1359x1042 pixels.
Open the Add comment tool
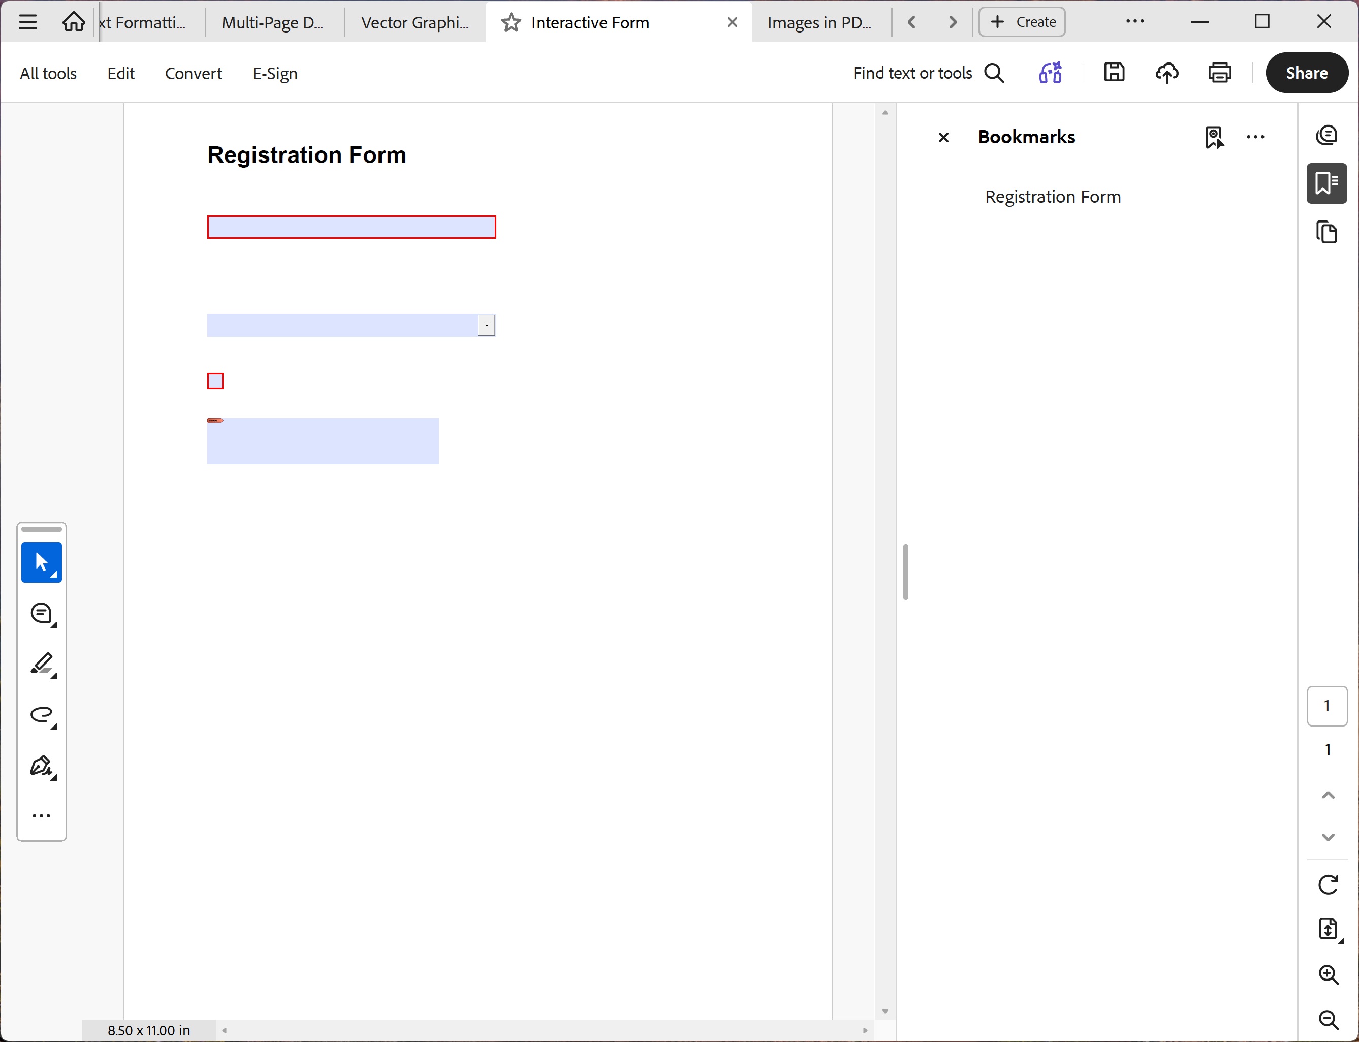point(41,613)
